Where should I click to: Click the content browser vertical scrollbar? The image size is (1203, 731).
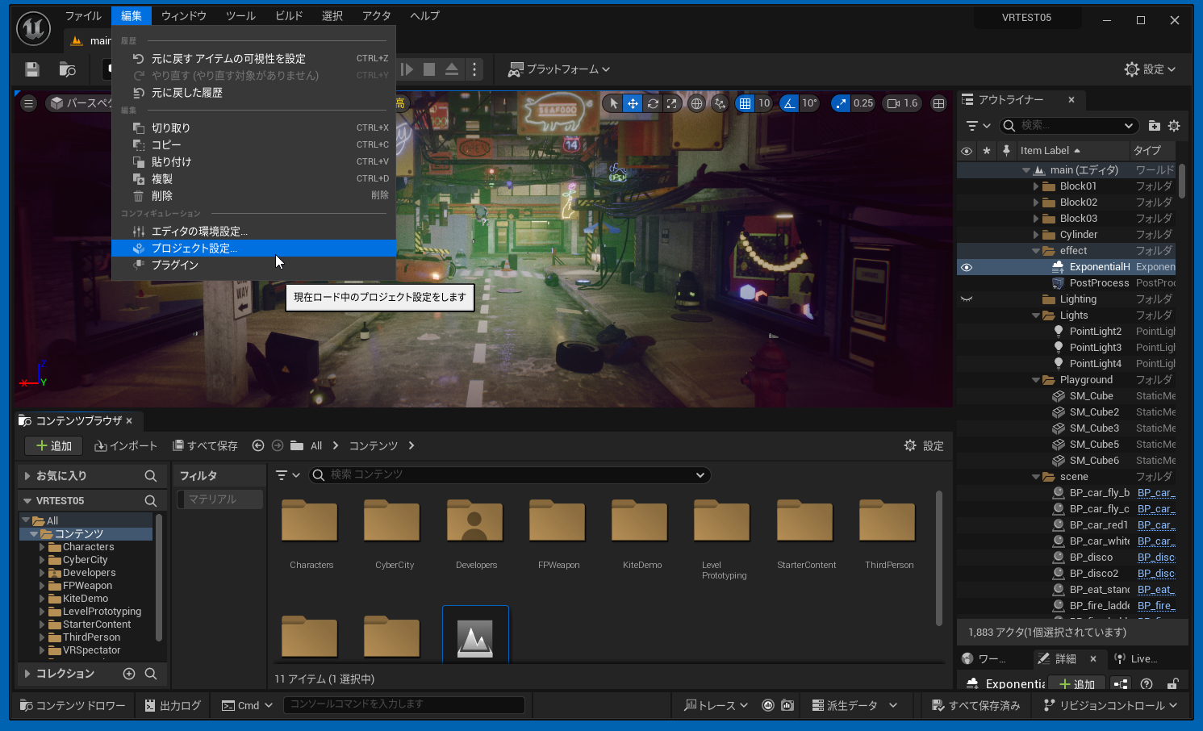click(x=938, y=557)
